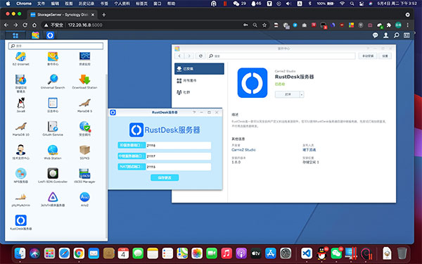Open the DSM main menu button
422x264 pixels.
pos(15,35)
